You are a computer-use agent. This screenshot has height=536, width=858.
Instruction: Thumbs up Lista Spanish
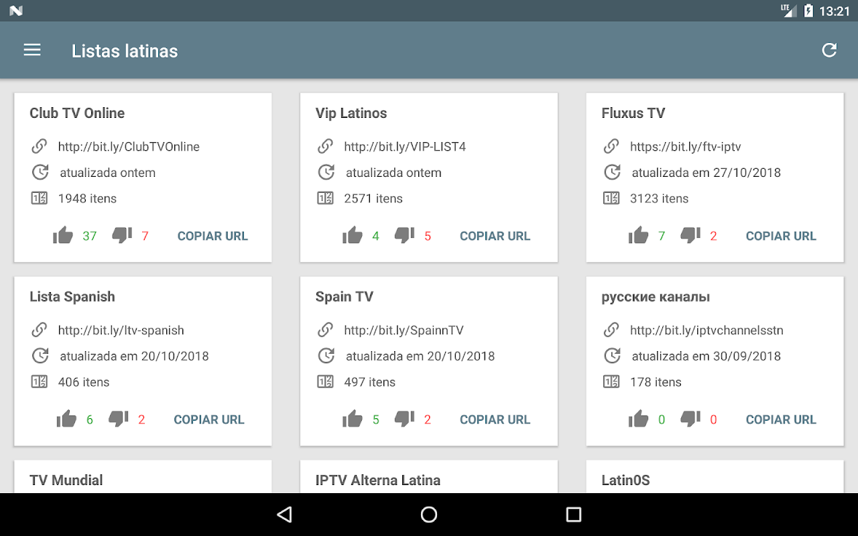point(67,419)
